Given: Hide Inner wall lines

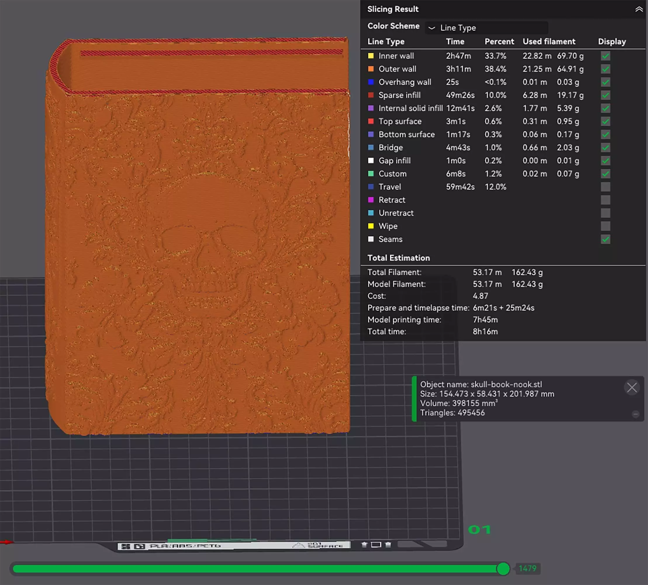Looking at the screenshot, I should [x=605, y=56].
